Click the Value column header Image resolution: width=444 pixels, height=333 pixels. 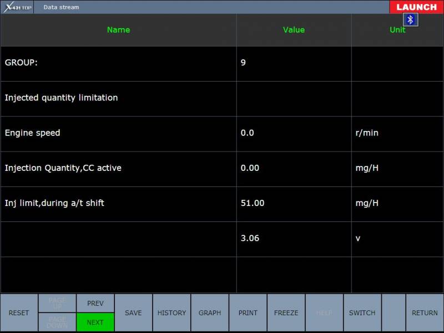294,30
